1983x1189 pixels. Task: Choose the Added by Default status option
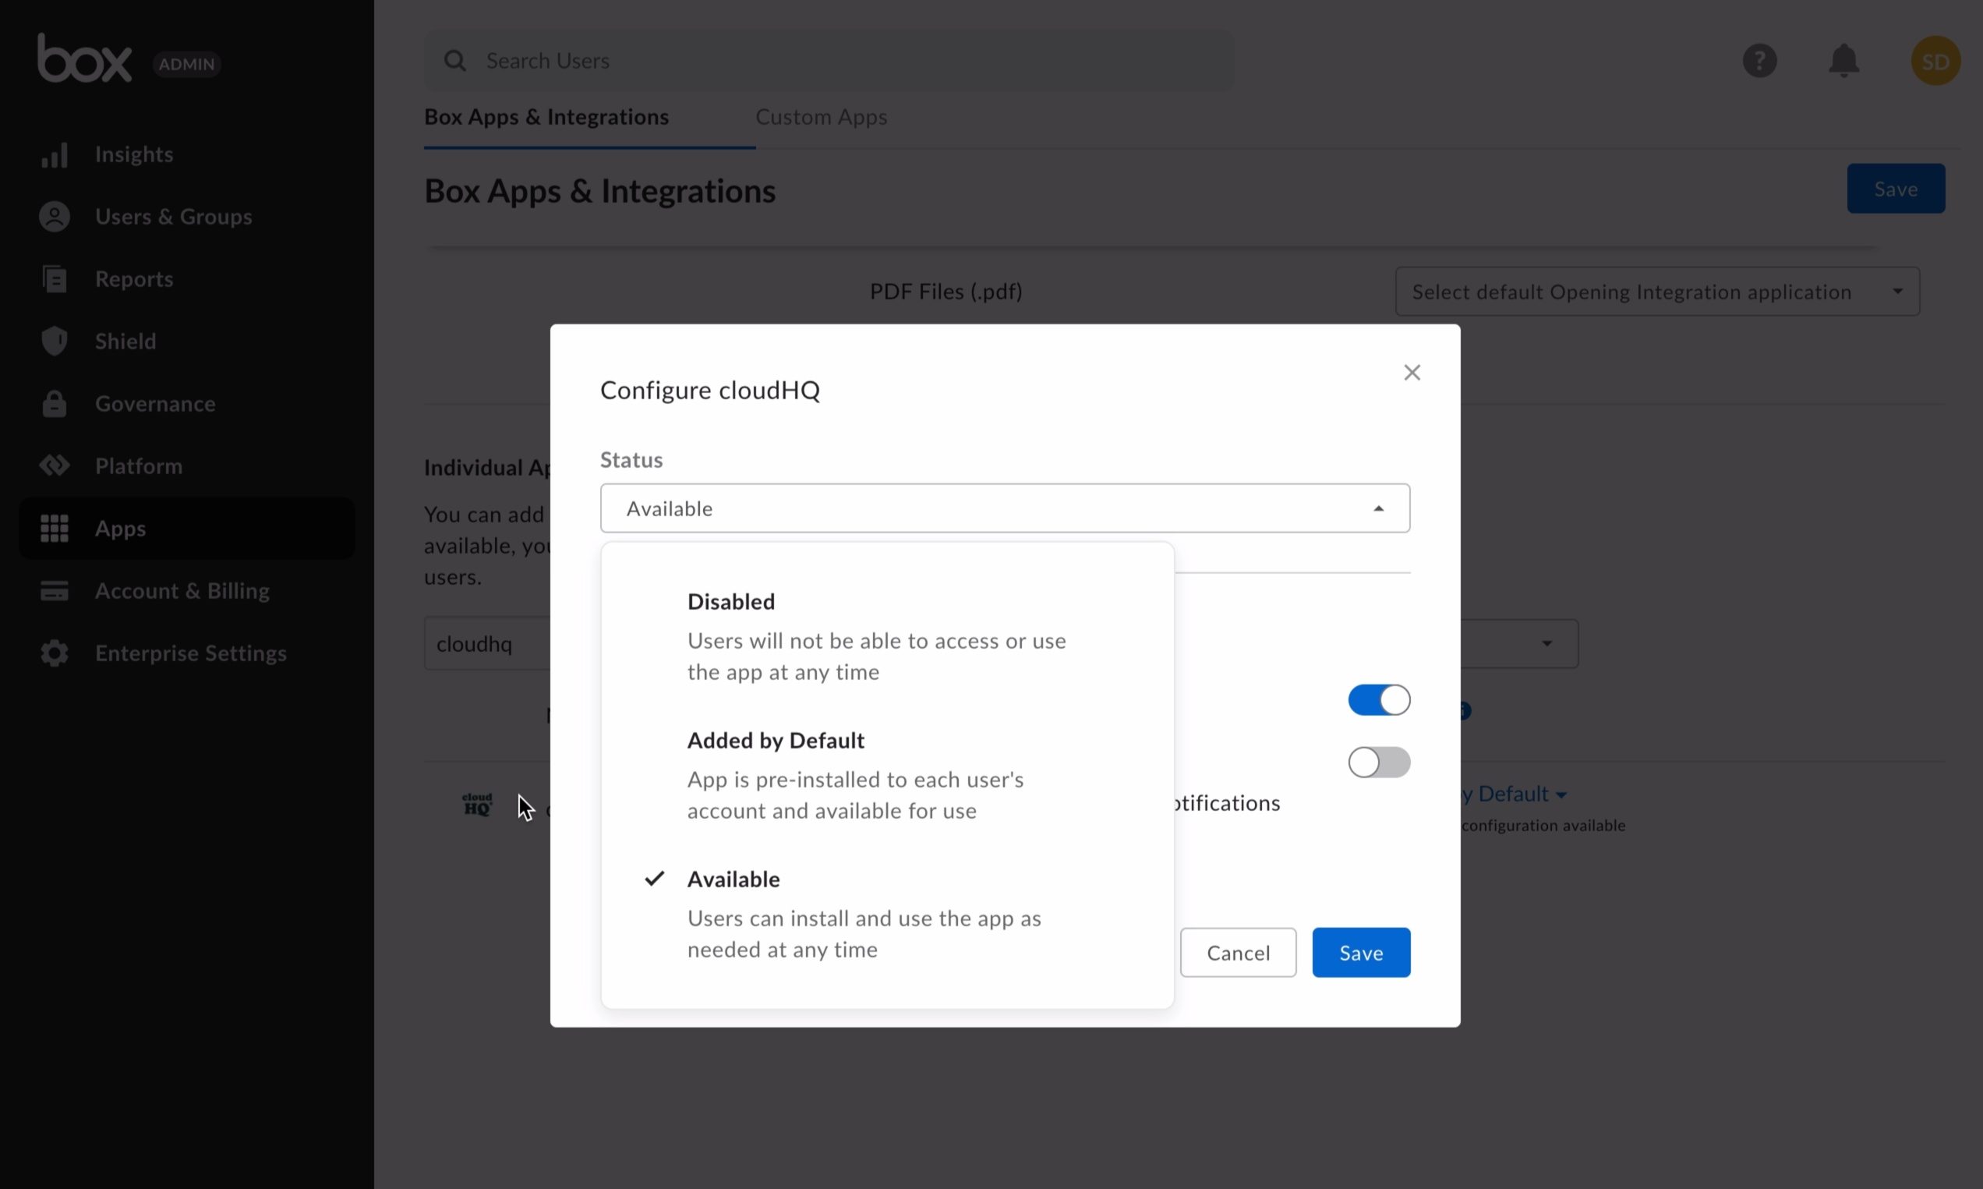pyautogui.click(x=887, y=775)
